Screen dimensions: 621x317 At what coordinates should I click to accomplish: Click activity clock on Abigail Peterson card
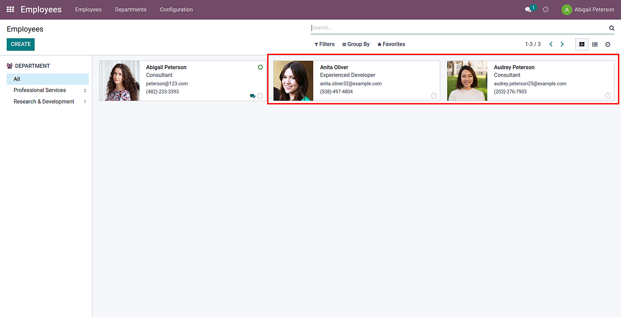click(260, 96)
